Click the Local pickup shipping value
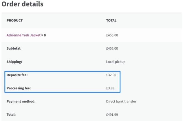 [116, 62]
